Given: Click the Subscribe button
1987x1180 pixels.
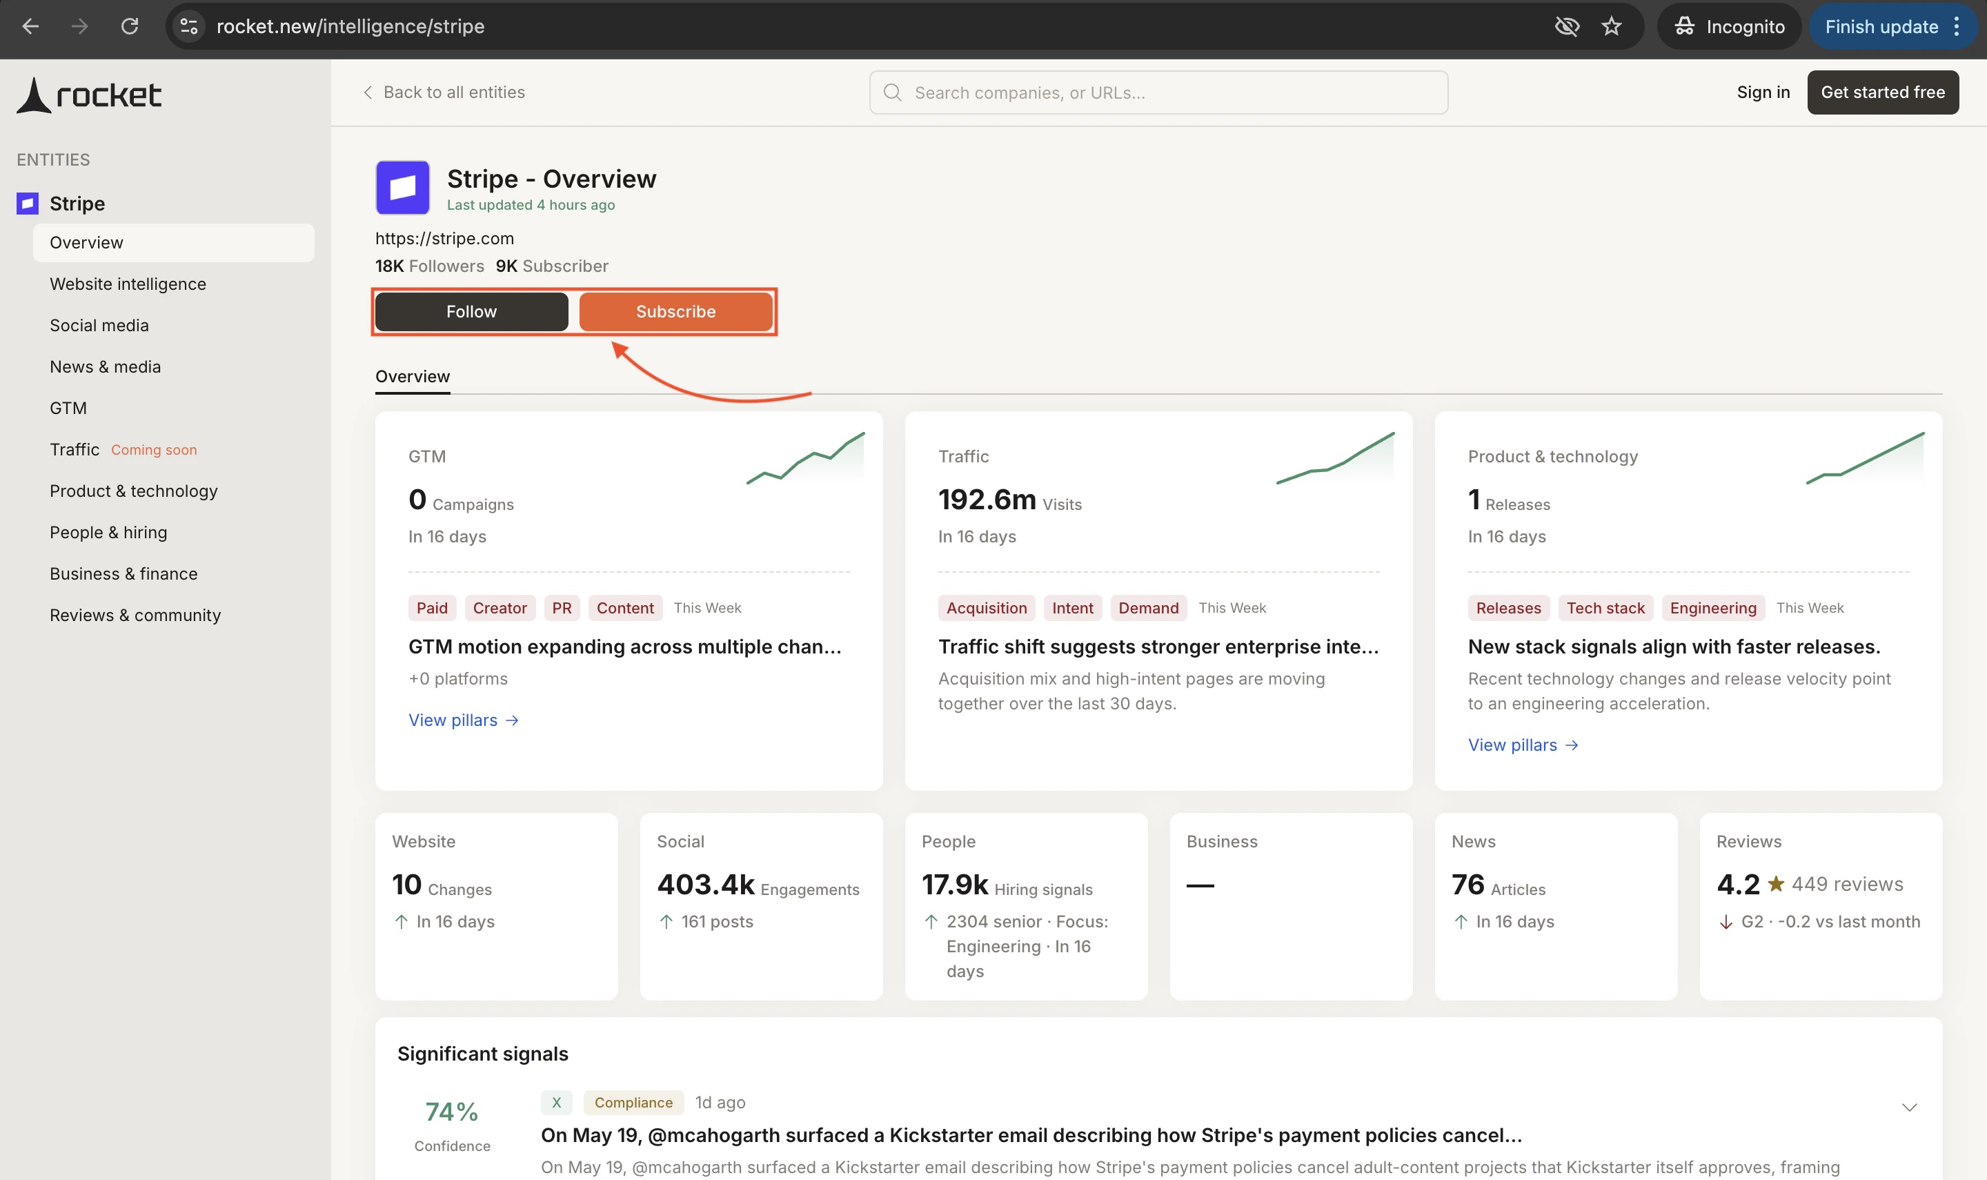Looking at the screenshot, I should coord(675,312).
